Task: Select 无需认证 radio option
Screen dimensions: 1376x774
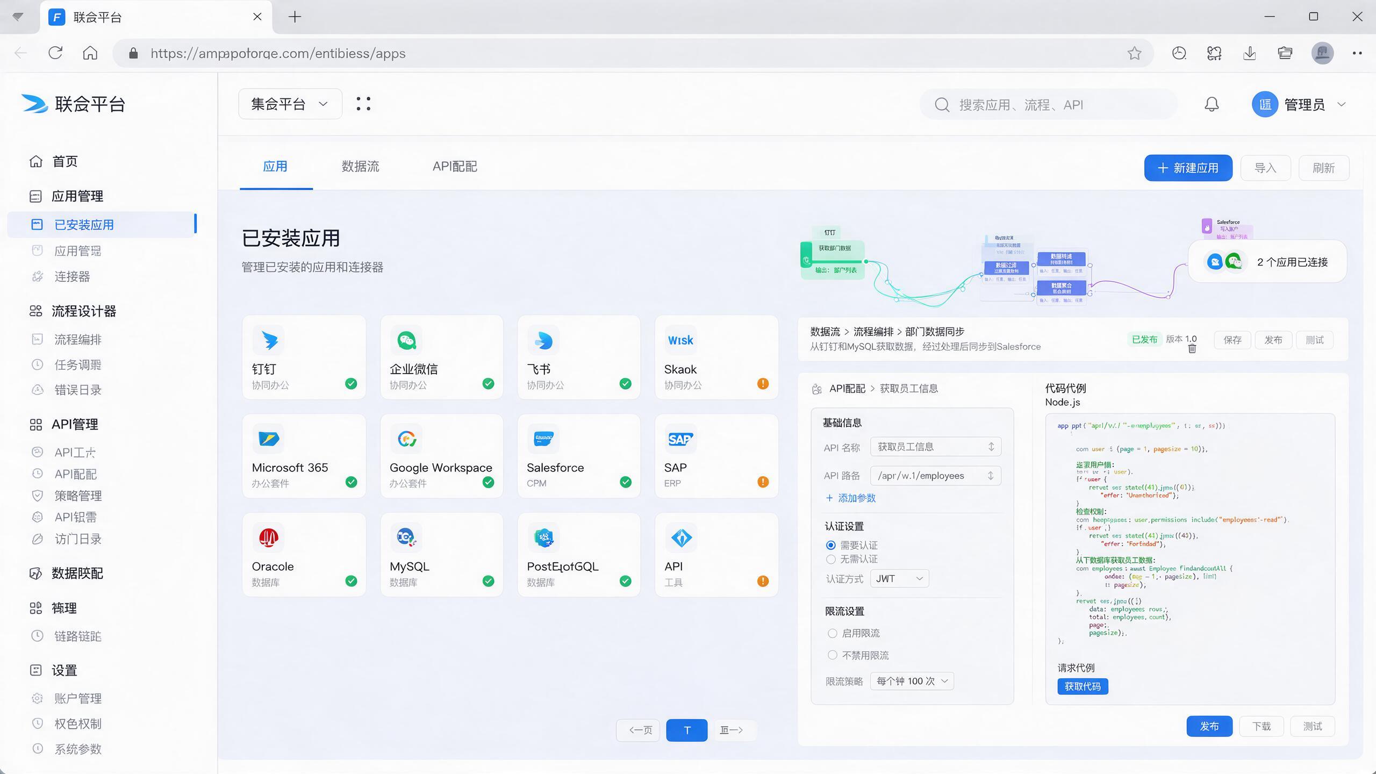Action: point(831,560)
